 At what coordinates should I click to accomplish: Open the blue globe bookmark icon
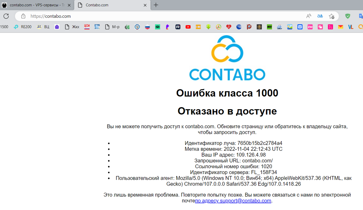[239, 27]
